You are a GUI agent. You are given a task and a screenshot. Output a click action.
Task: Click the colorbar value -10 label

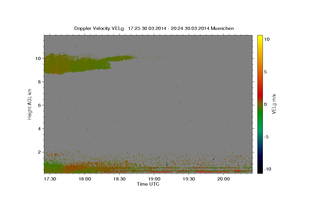coord(267,169)
